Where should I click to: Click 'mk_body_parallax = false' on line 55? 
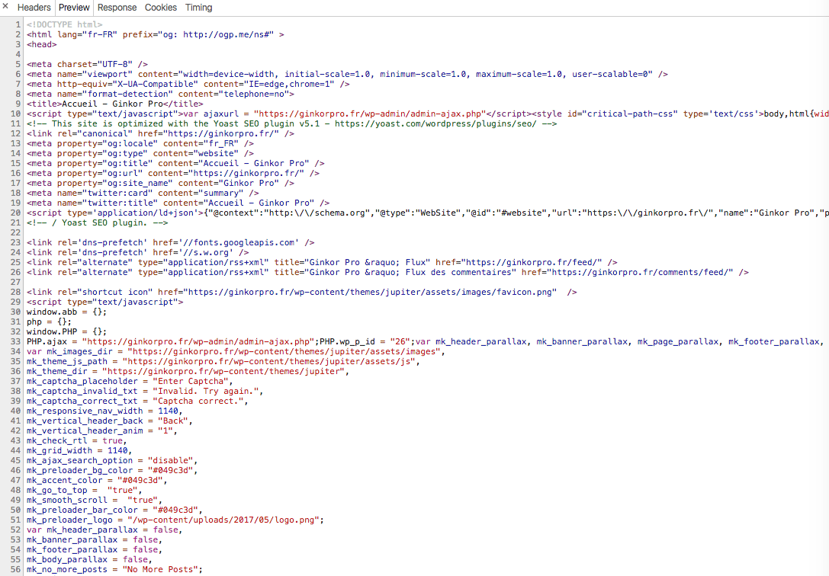87,560
